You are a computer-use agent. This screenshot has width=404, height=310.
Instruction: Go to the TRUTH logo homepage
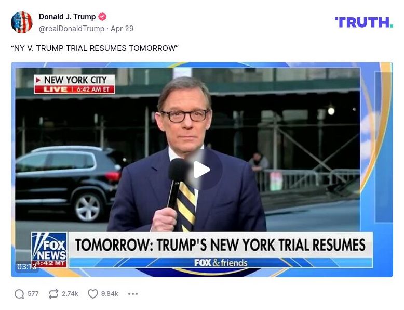(363, 22)
